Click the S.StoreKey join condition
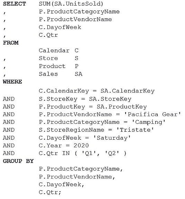This screenshot has height=199, width=185. [85, 99]
